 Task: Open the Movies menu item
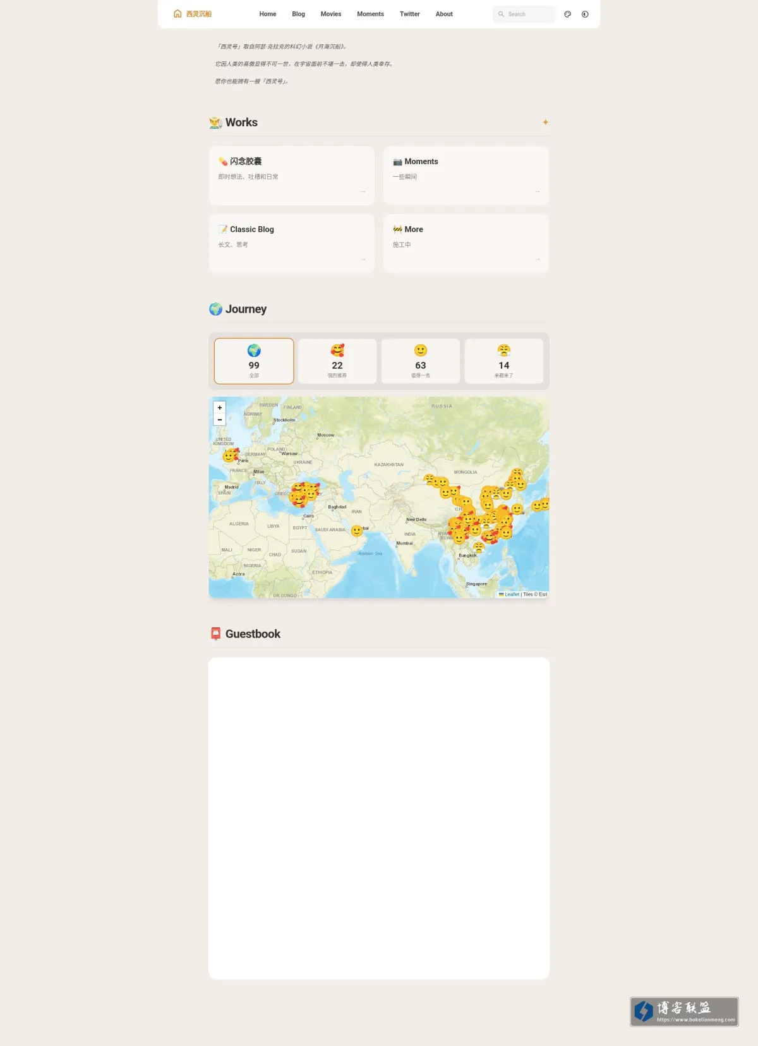[331, 14]
